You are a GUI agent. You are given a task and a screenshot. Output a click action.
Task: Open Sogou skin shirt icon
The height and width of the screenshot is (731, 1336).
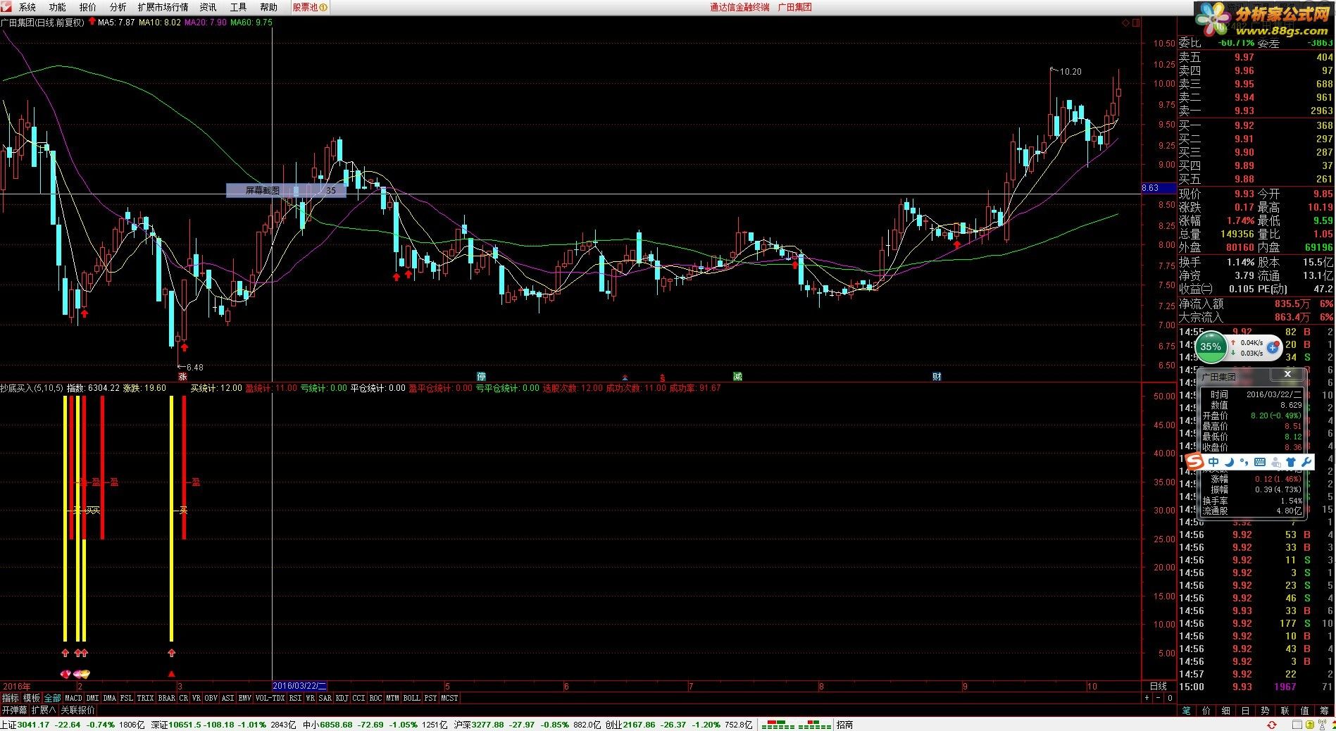click(x=1291, y=462)
